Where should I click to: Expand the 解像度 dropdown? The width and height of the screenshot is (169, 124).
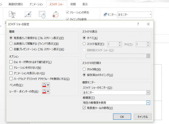click(x=148, y=103)
